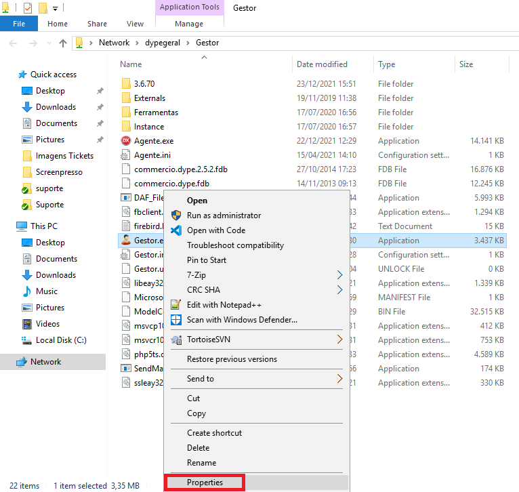The width and height of the screenshot is (519, 492).
Task: Click the Agente.ini settings file icon
Action: click(126, 155)
